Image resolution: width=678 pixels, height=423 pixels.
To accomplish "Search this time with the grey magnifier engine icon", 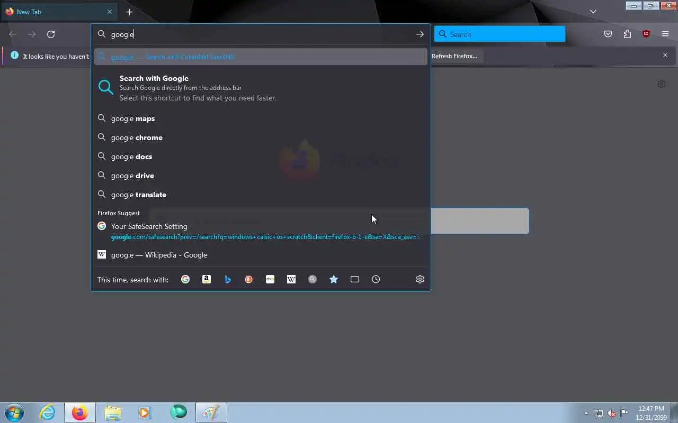I will point(313,279).
